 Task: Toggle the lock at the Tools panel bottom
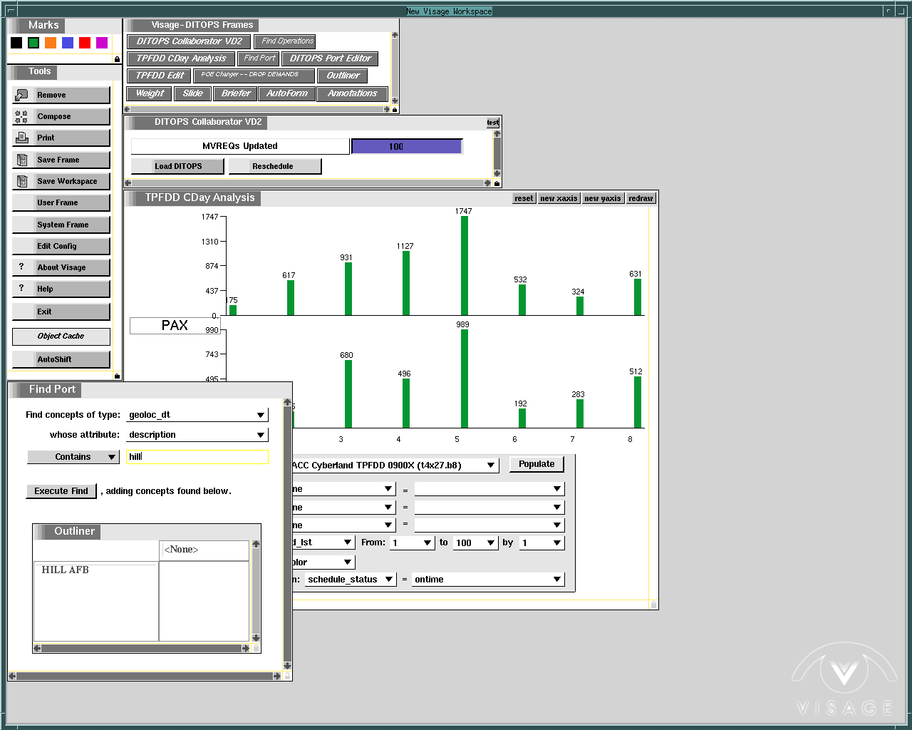click(118, 376)
